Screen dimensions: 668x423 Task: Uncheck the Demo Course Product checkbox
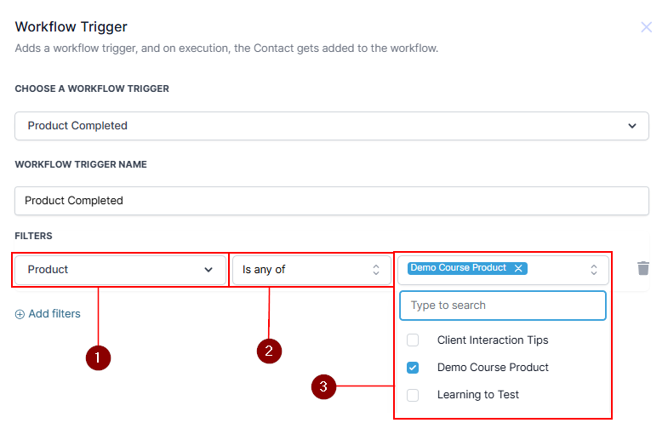click(413, 368)
